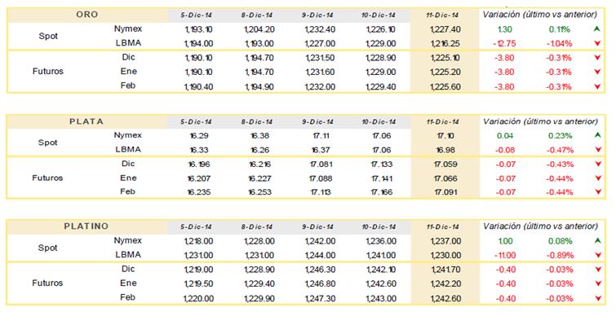Click red down arrow in PLATINO Feb futures row

click(597, 298)
